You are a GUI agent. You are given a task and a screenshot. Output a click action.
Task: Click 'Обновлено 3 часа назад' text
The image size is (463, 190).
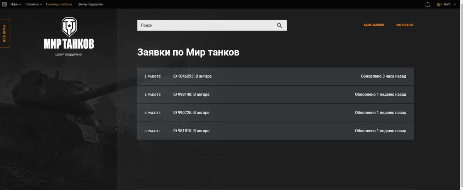point(384,76)
